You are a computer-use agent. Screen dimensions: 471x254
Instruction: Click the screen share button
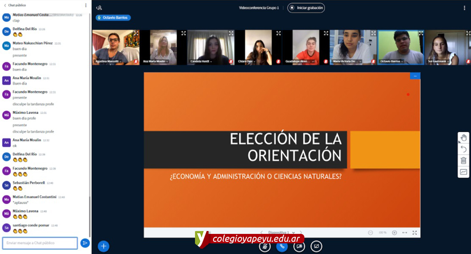point(316,247)
